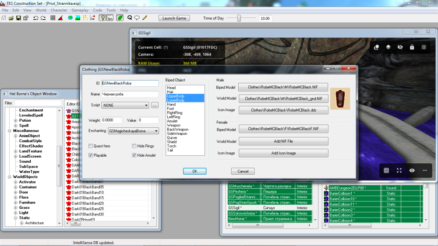The image size is (438, 246).
Task: Click the Time of Day slider handle
Action: [239, 18]
